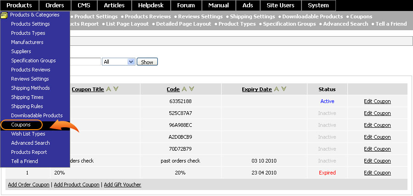The height and width of the screenshot is (196, 413).
Task: Click the Add Product Coupon link
Action: tap(77, 185)
